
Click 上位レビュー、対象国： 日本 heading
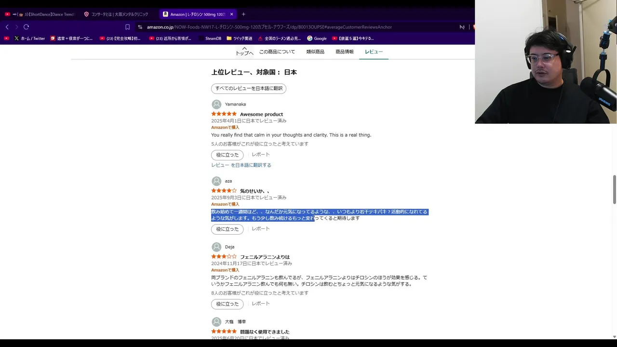click(254, 72)
